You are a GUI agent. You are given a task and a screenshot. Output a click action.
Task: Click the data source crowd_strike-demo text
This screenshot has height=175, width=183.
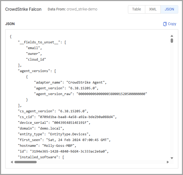tap(82, 9)
